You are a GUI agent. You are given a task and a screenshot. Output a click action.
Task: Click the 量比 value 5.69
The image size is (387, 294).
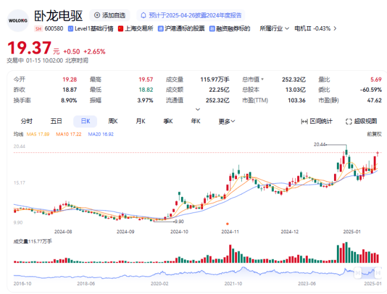tap(376, 79)
